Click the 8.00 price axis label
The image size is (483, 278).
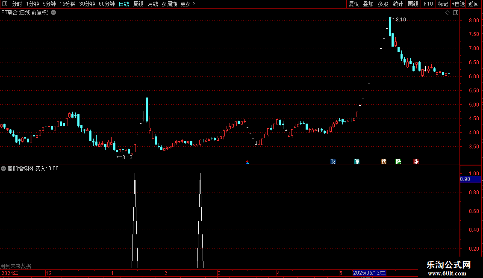point(474,21)
